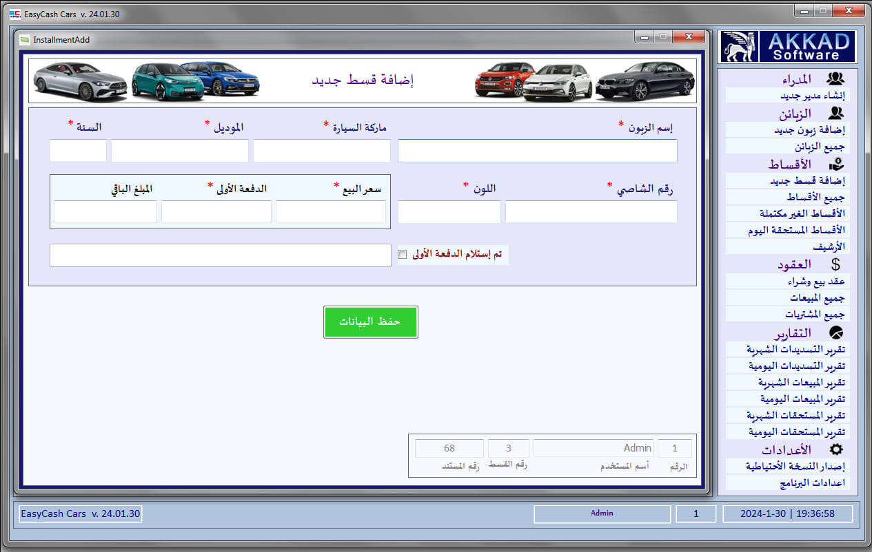Click inside the رقم الشاصي chassis number field
Screen dimensions: 872x552
pos(591,211)
